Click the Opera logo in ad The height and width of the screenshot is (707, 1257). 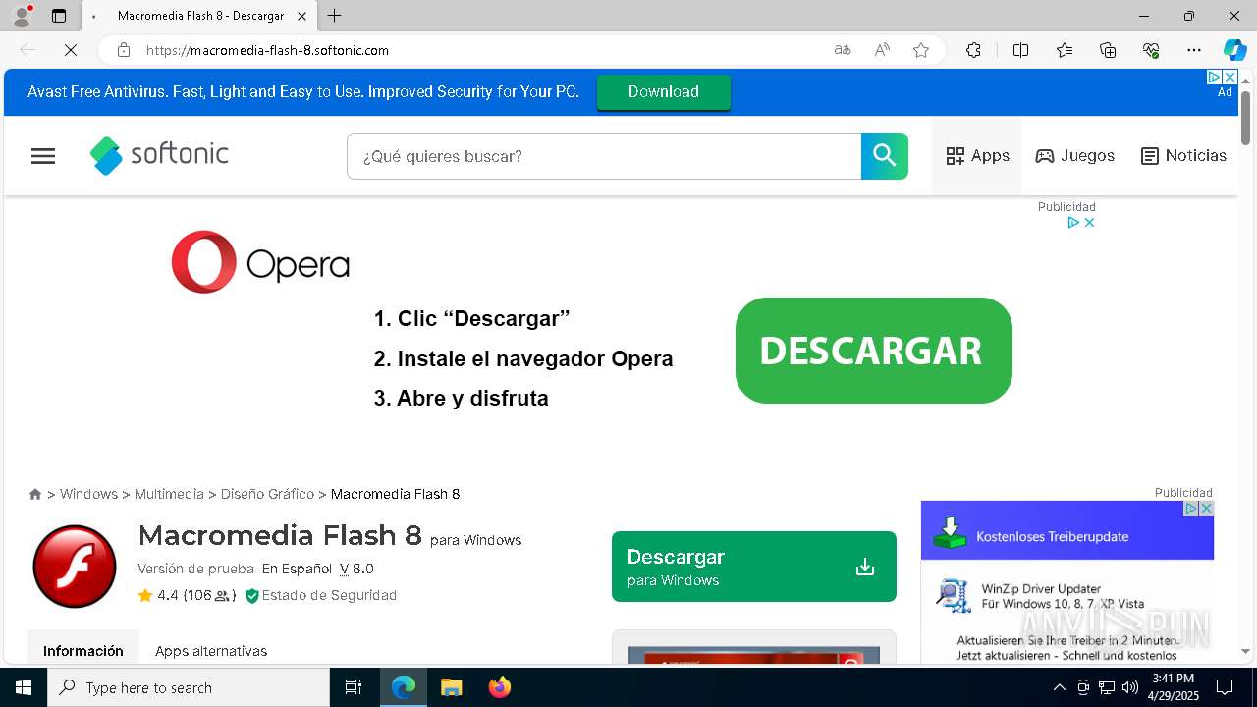260,262
